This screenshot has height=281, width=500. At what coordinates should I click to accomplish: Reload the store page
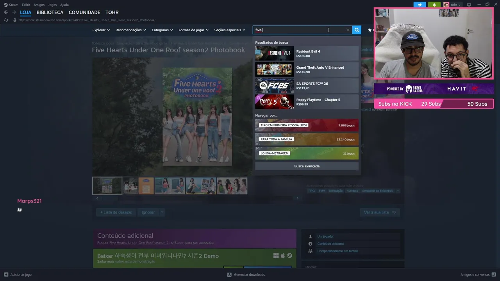[x=6, y=20]
